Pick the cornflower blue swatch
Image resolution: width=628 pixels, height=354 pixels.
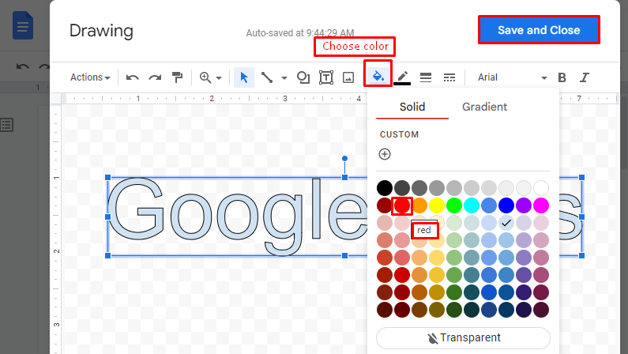tap(489, 205)
